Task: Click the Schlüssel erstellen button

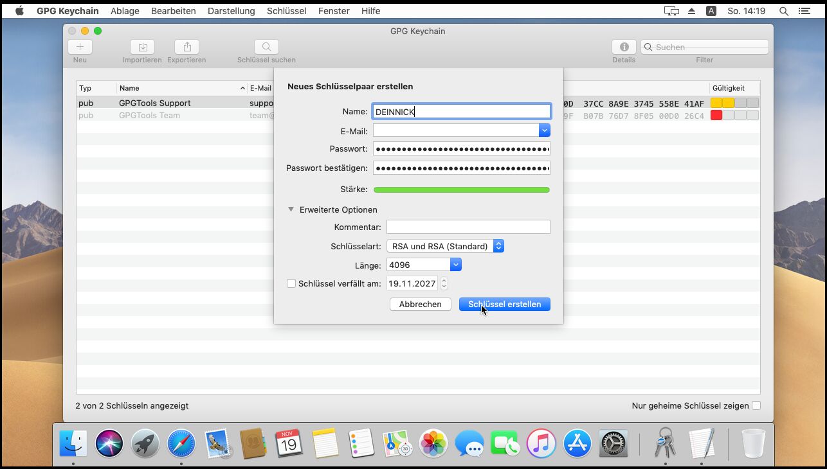Action: tap(504, 304)
